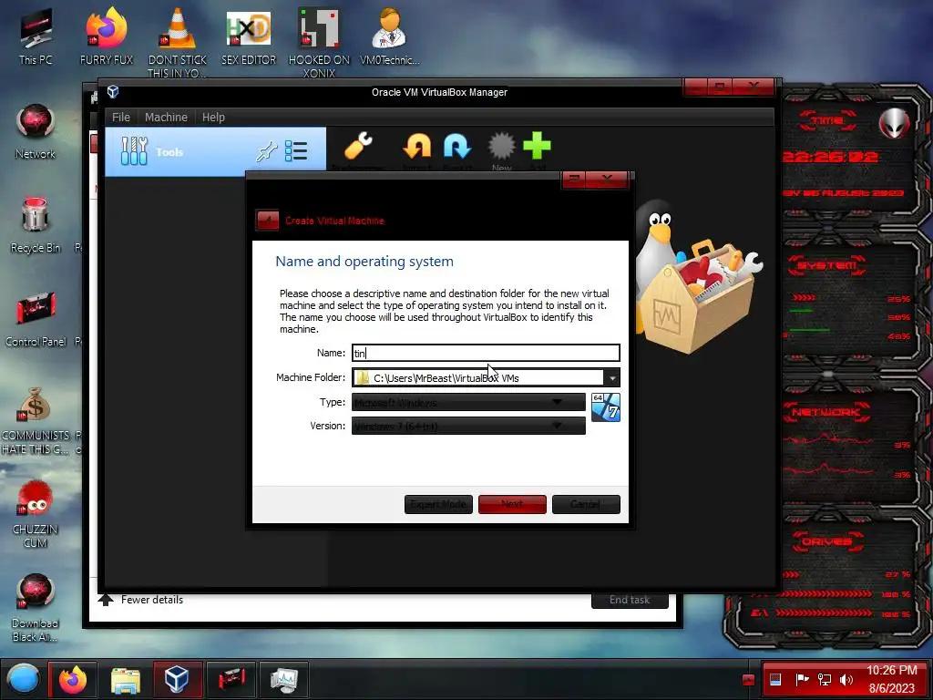Switch to Task Manager on the taskbar
The image size is (933, 700).
[x=284, y=679]
